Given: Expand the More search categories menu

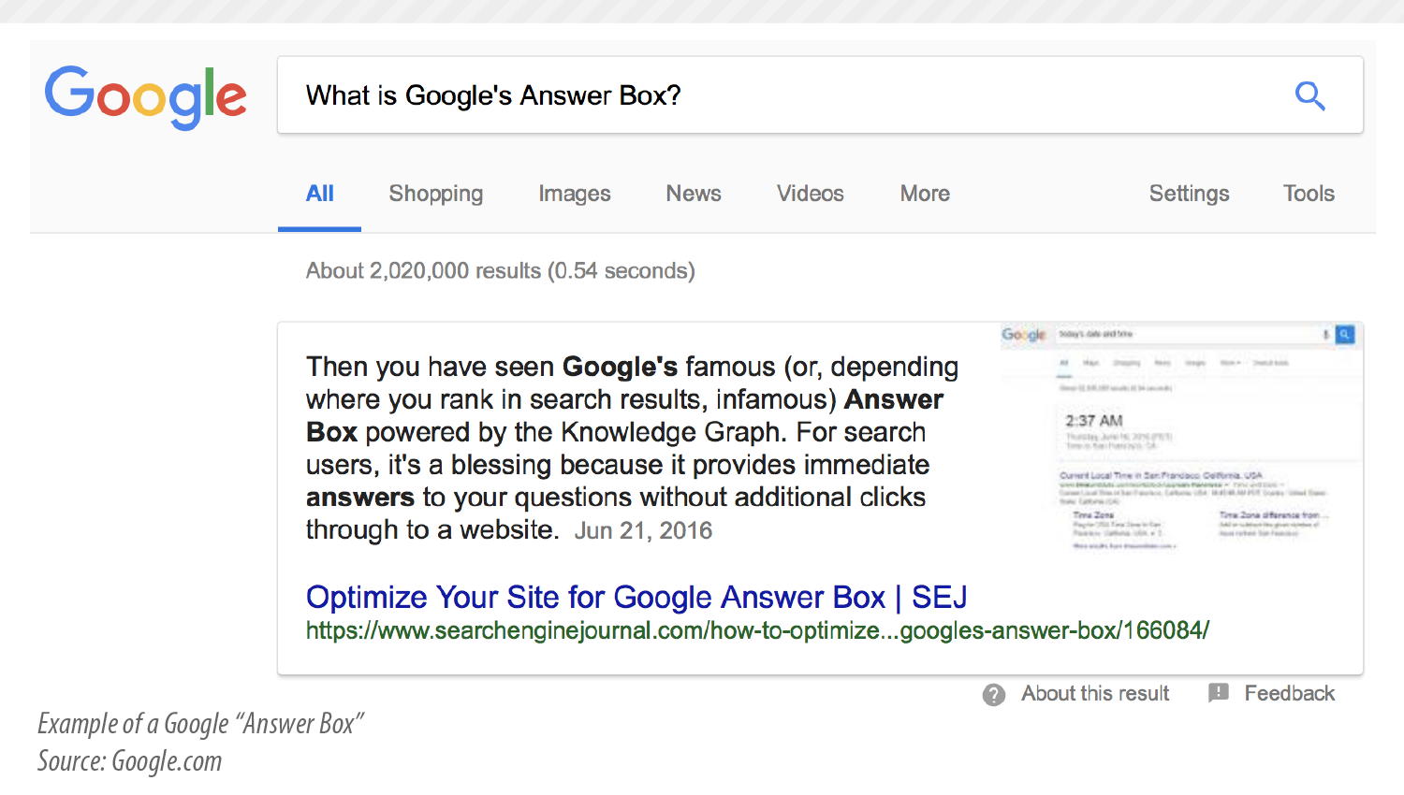Looking at the screenshot, I should tap(925, 194).
